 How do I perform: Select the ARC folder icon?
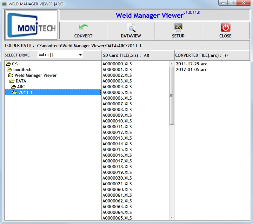(13, 87)
